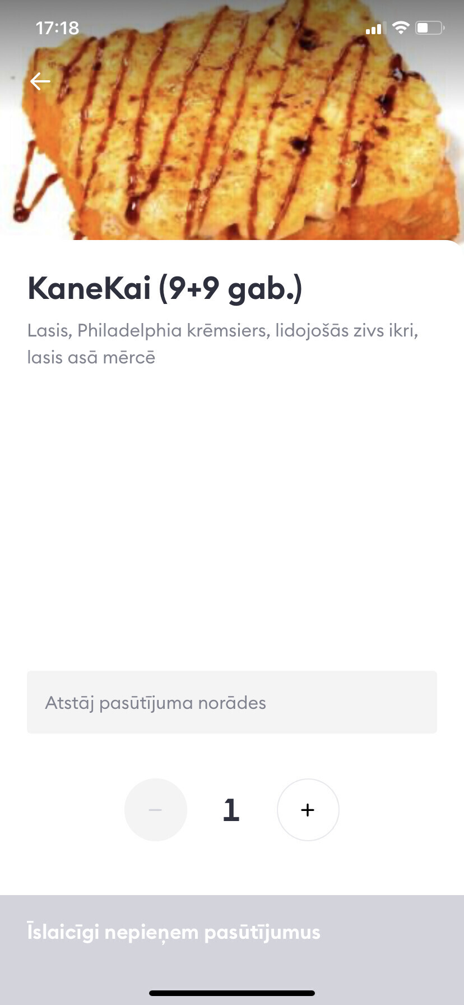Focus the 'Atstāj pasūtījuma norādes' field
This screenshot has height=1005, width=464.
coord(232,702)
